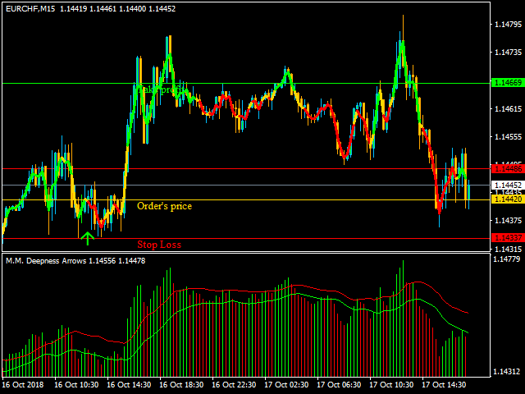Click the '16 Oct 18:30' time label
Viewport: 525px width, 394px height.
click(181, 385)
